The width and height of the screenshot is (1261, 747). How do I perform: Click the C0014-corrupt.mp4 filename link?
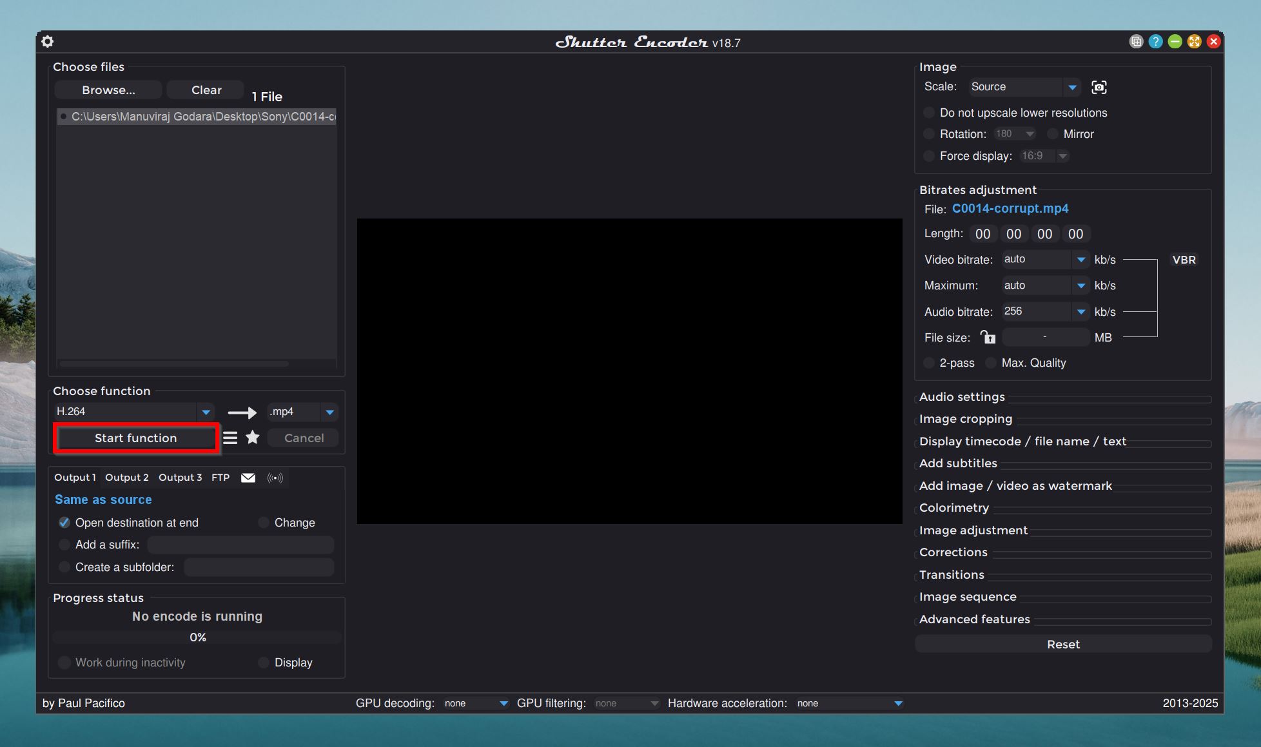pyautogui.click(x=1010, y=207)
